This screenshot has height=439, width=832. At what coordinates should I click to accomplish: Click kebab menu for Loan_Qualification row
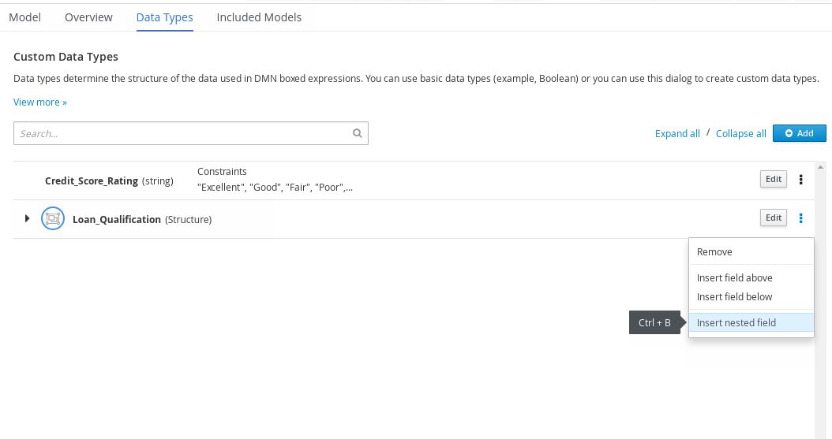(x=801, y=218)
